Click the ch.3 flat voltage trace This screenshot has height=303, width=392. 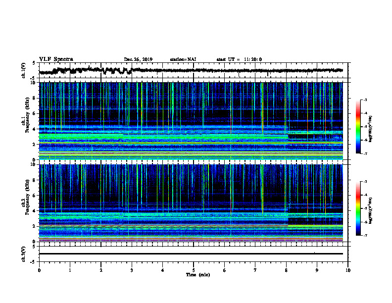(191, 254)
